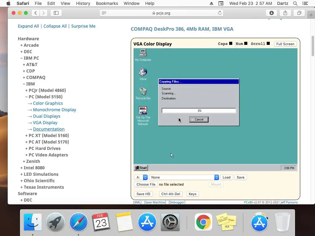
Task: Click the Ctrl-Alt-Del button
Action: point(171,194)
